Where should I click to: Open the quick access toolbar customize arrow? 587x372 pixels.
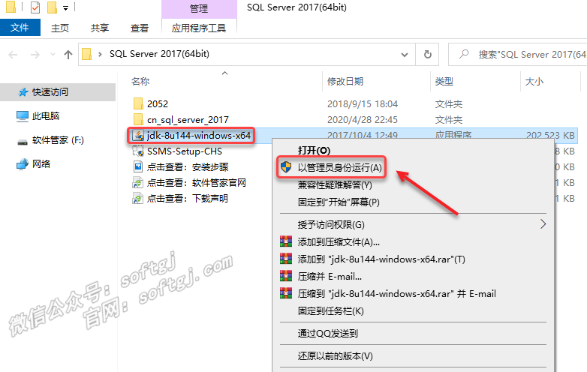click(65, 7)
